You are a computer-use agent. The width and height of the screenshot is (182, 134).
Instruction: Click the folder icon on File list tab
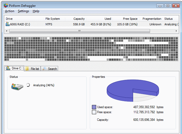27,69
